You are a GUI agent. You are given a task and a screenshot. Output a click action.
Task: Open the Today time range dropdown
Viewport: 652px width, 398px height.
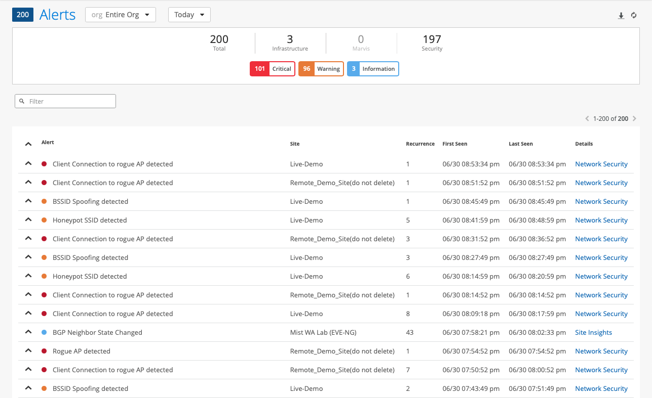[189, 15]
